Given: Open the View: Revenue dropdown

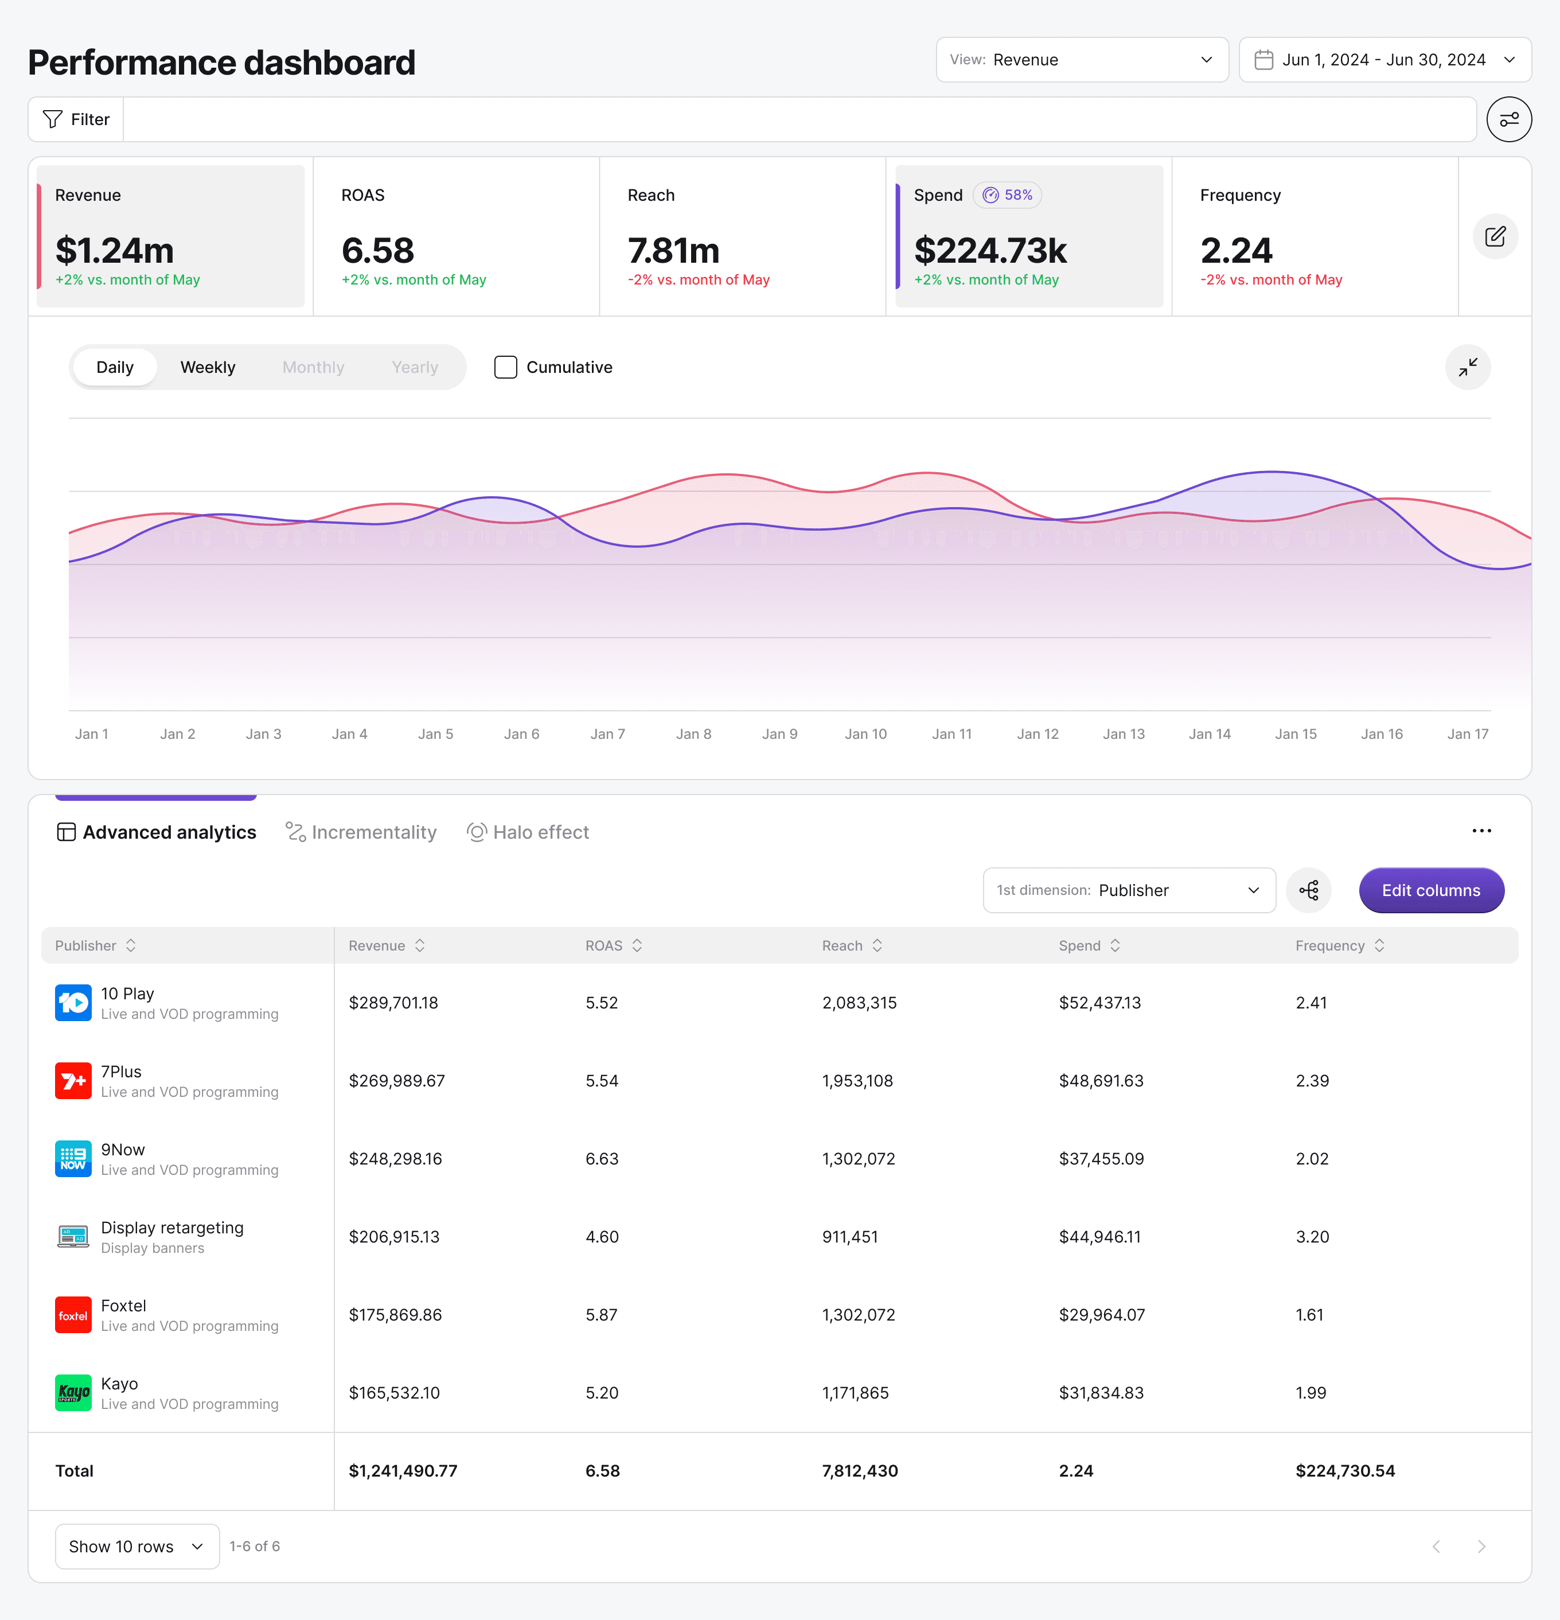Looking at the screenshot, I should tap(1082, 60).
